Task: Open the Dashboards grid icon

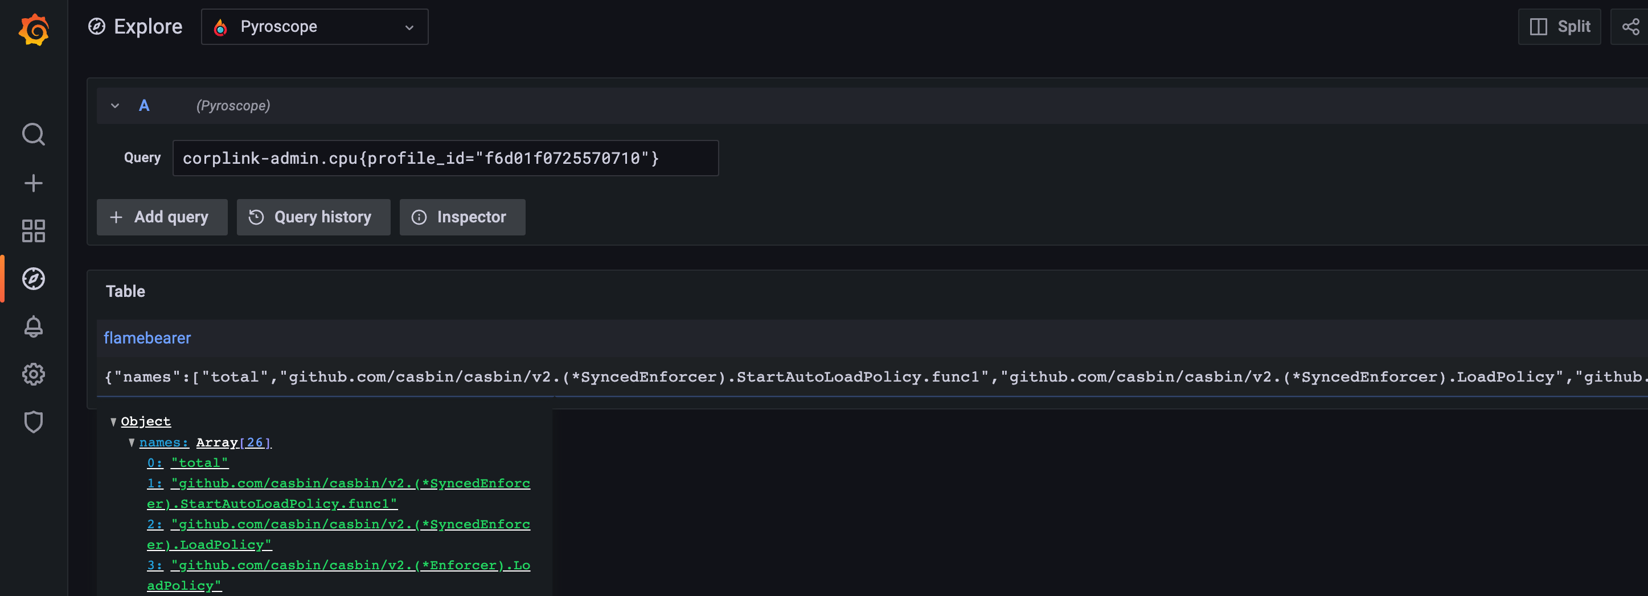Action: [x=33, y=231]
